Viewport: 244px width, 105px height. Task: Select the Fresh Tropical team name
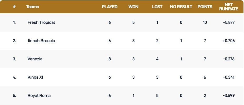coord(41,22)
